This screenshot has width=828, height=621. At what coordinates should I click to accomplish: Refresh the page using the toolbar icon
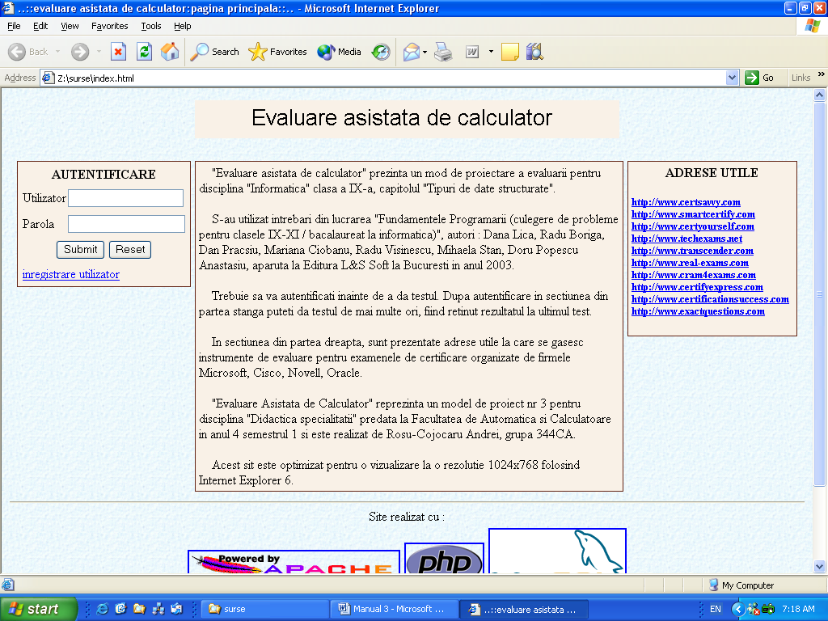pyautogui.click(x=144, y=52)
